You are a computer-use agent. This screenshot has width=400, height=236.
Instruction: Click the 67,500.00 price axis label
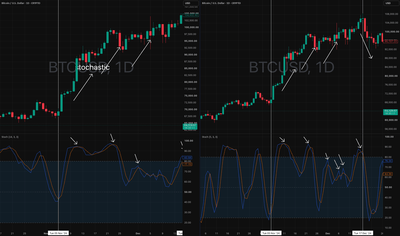tap(191, 116)
